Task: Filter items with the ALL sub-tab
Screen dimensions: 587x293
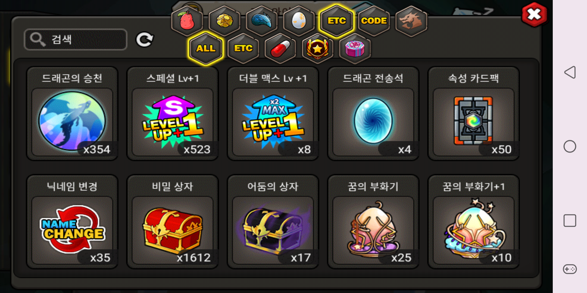Action: (x=206, y=49)
